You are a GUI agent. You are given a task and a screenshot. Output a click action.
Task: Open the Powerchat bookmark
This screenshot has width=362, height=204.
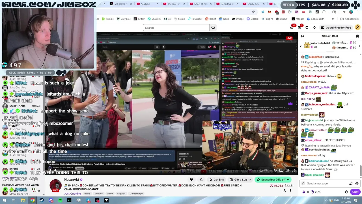pyautogui.click(x=195, y=19)
